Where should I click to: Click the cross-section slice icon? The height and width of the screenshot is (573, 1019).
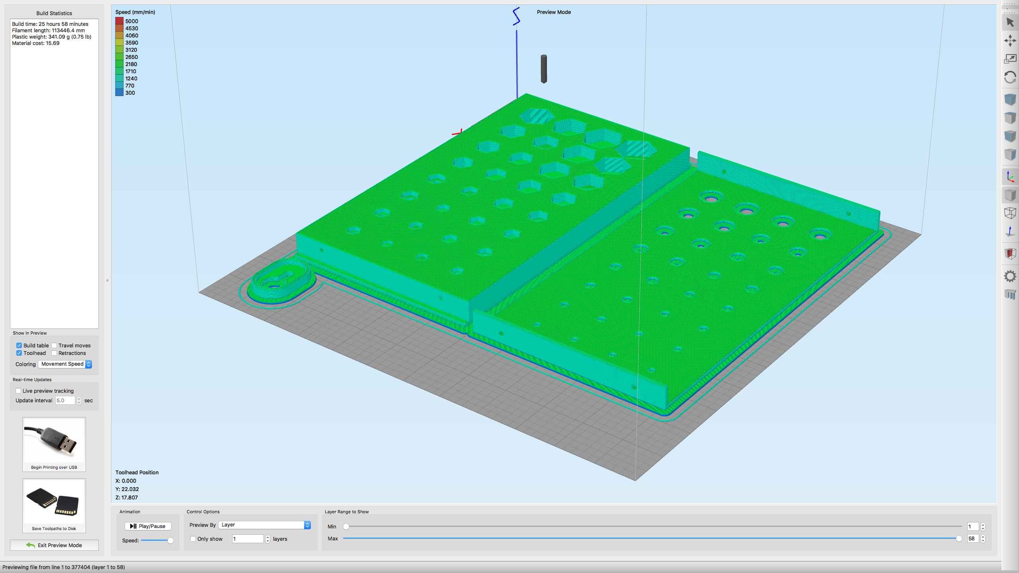click(x=1009, y=254)
